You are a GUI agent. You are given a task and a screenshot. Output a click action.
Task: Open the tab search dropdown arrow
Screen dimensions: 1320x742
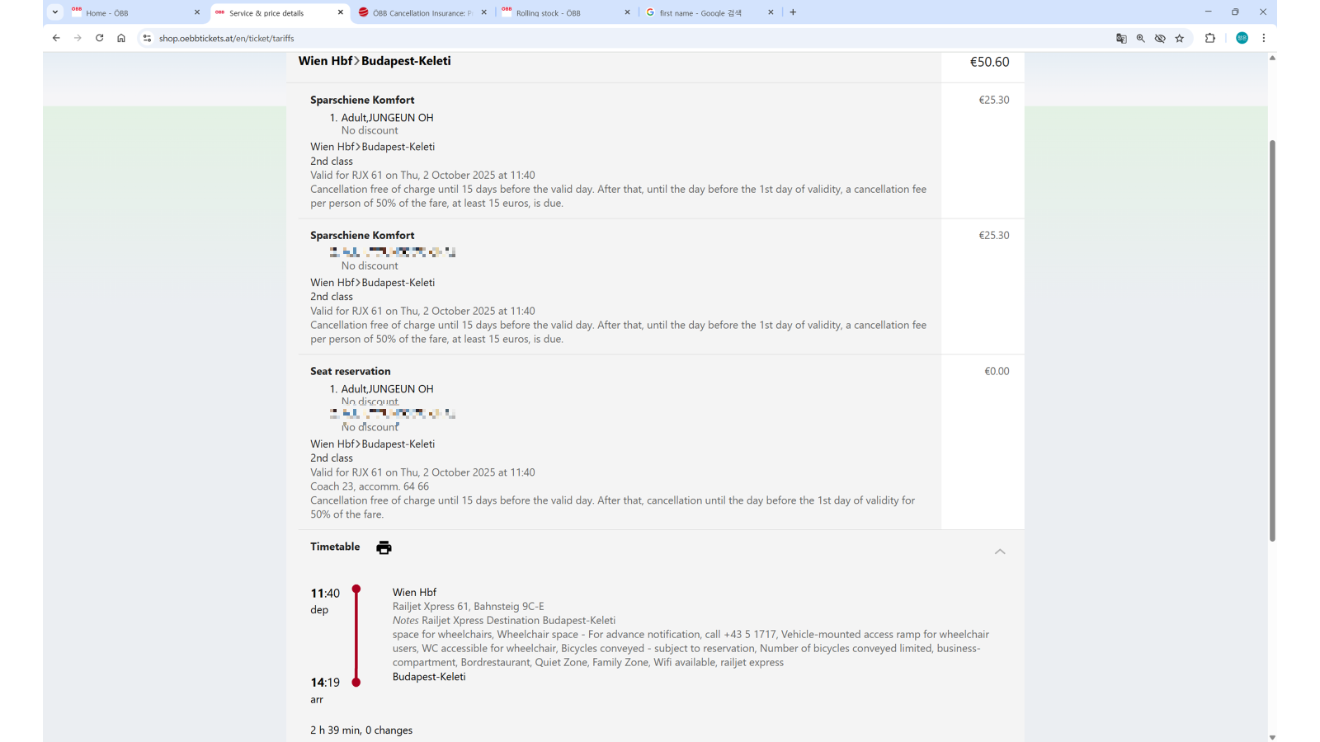[55, 12]
